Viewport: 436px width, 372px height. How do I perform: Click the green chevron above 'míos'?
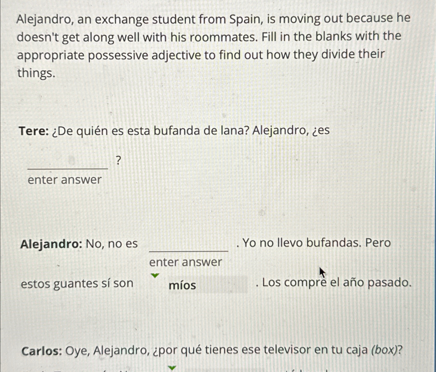(155, 275)
